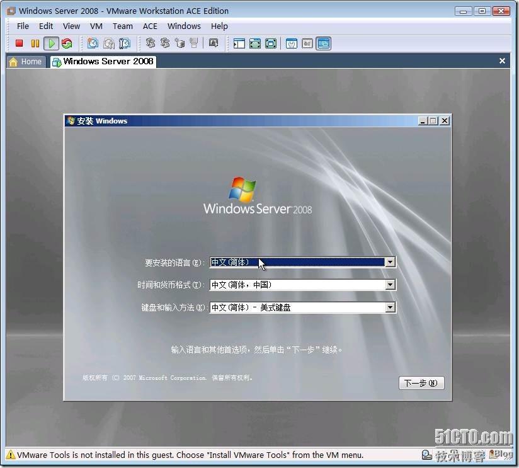The height and width of the screenshot is (468, 519).
Task: Open the Edit menu
Action: [x=46, y=26]
